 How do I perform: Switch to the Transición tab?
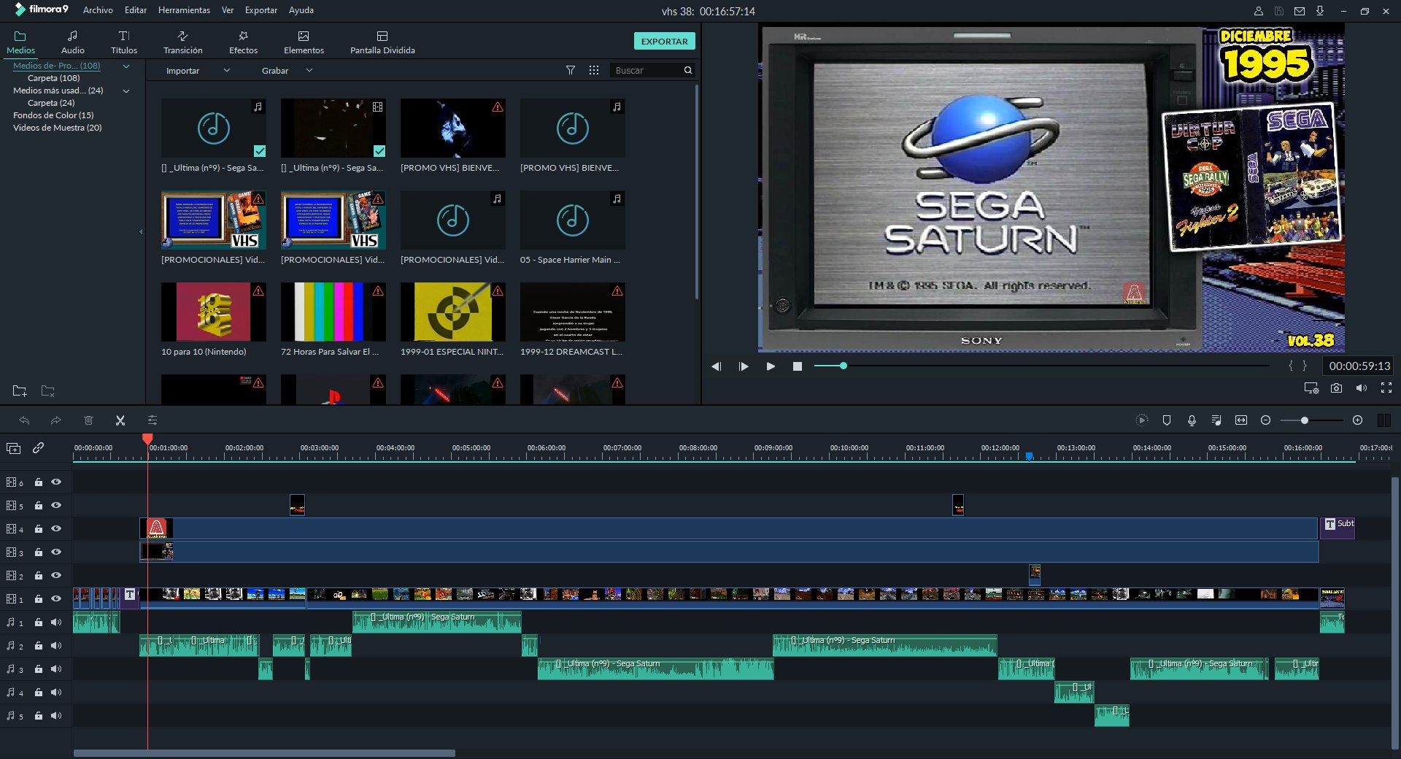coord(182,42)
